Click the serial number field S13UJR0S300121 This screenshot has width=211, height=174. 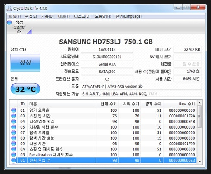107,57
